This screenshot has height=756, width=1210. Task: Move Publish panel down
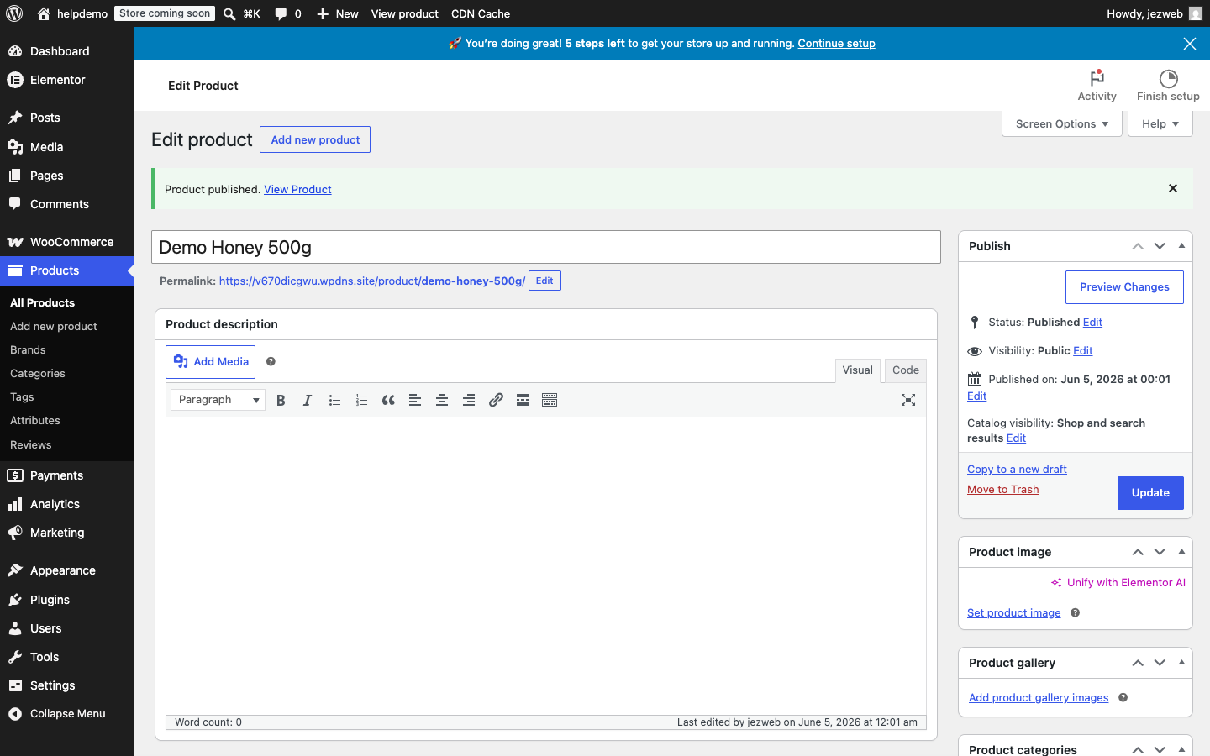point(1160,246)
